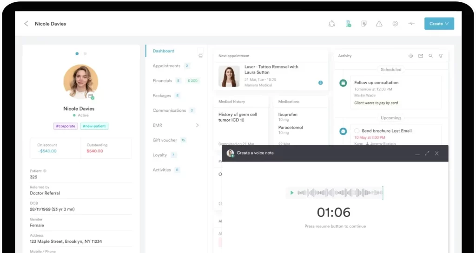Image resolution: width=476 pixels, height=253 pixels.
Task: Open the patient connections icon in header
Action: tap(331, 24)
